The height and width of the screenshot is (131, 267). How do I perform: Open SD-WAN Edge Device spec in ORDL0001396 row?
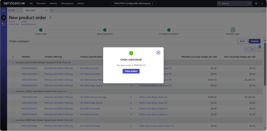coord(92,103)
